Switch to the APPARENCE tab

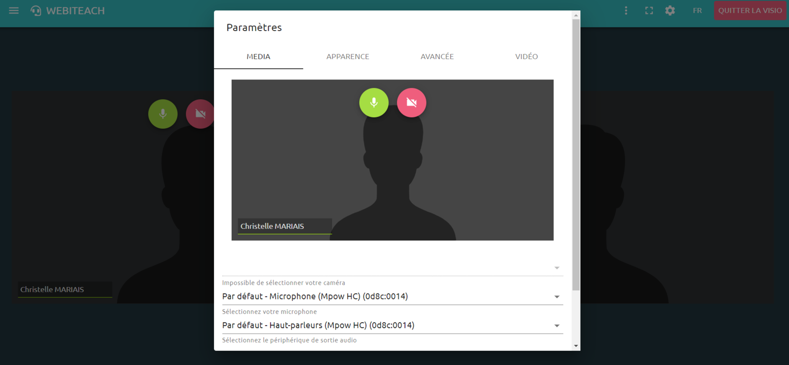(348, 57)
